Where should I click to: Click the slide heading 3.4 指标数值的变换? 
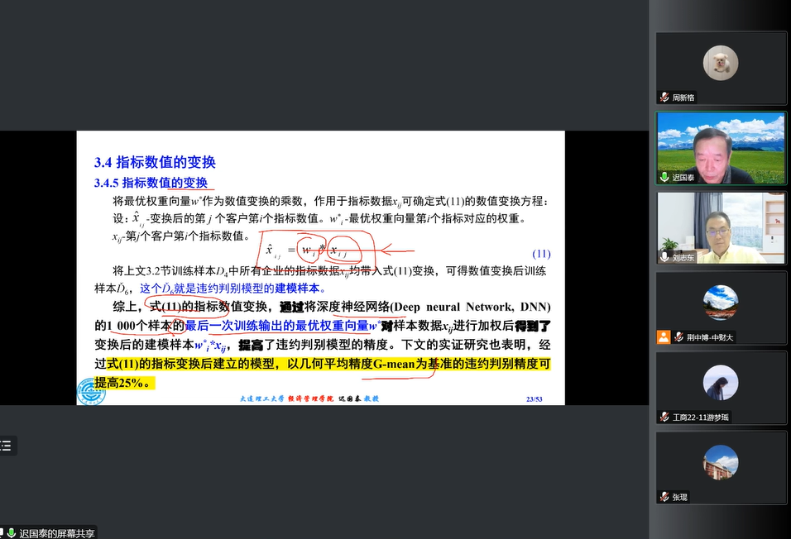pyautogui.click(x=155, y=162)
